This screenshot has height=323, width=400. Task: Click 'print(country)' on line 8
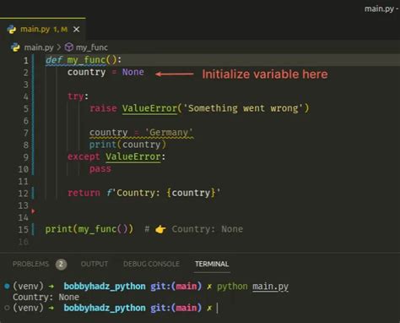coord(127,145)
